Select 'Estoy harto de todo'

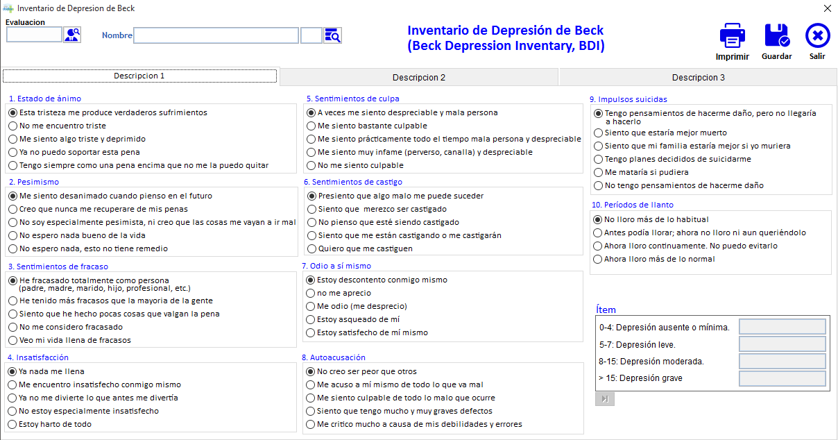tap(50, 424)
